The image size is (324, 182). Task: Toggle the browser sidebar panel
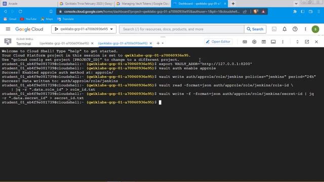(303, 12)
